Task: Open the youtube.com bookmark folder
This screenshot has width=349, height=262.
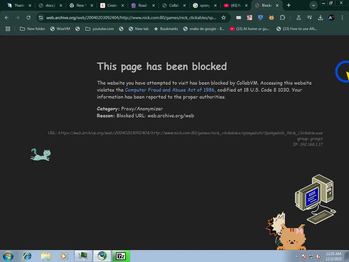Action: [99, 29]
